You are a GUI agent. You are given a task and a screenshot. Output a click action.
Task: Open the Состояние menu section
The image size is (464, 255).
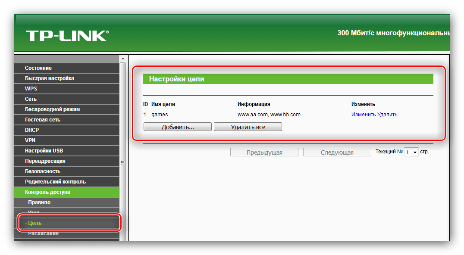[x=38, y=68]
